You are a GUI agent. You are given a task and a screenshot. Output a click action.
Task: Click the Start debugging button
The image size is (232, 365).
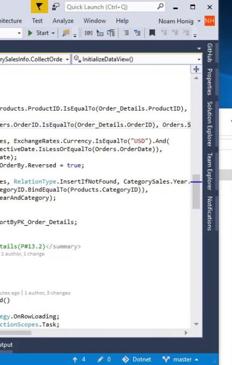tap(38, 33)
